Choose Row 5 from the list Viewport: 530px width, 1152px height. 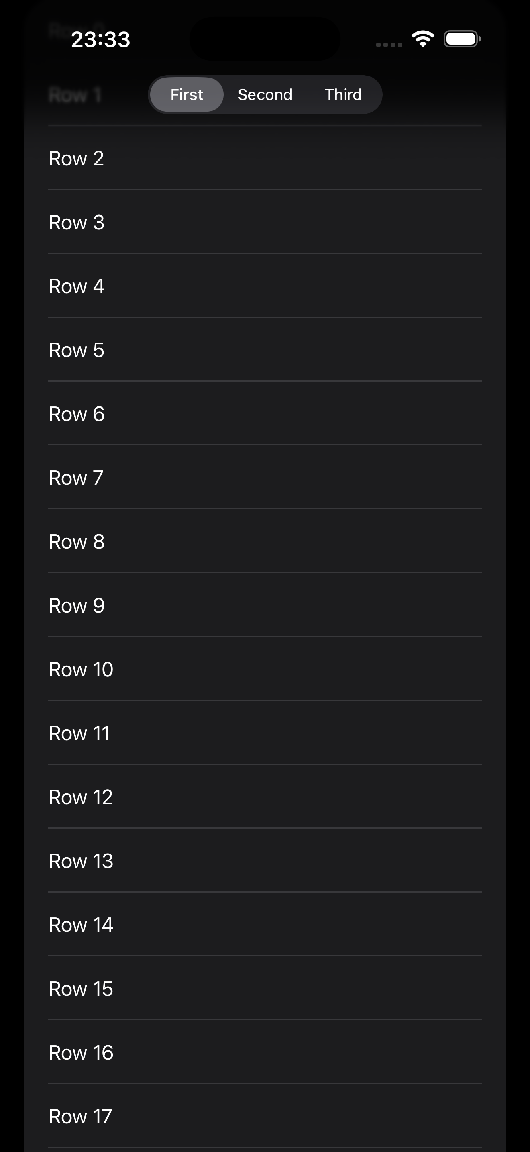click(x=265, y=350)
